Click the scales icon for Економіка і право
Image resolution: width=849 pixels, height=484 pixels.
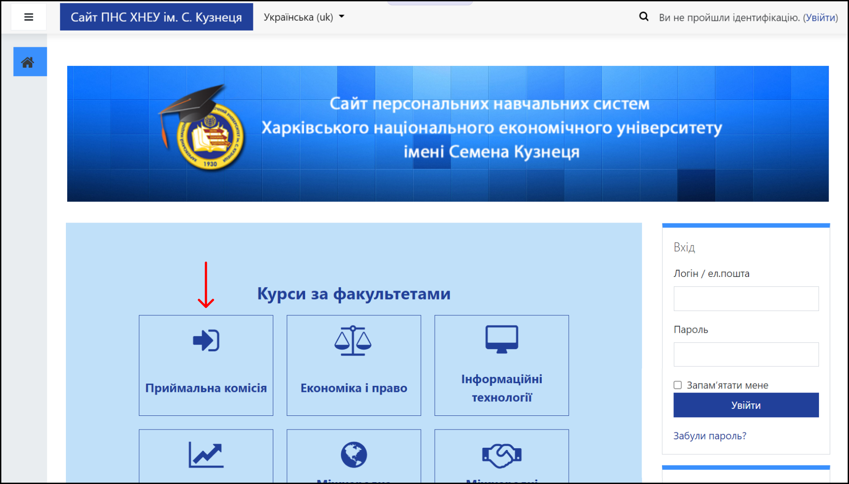pos(353,341)
